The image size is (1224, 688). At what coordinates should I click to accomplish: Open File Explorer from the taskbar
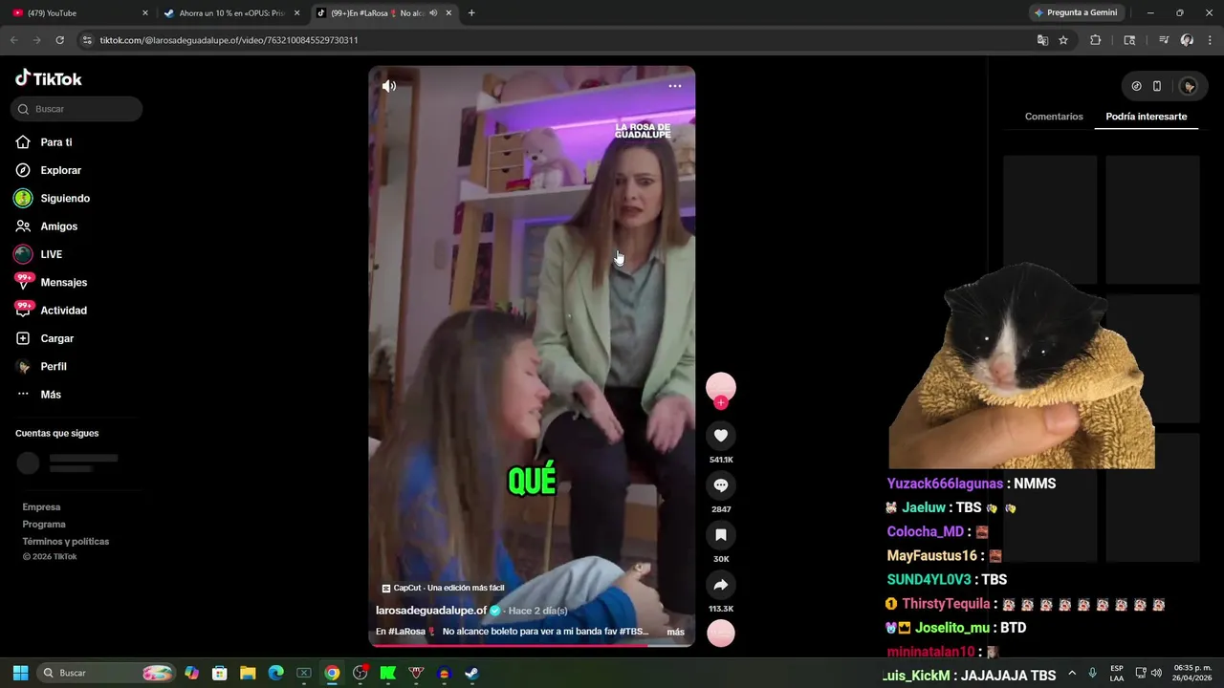[x=248, y=673]
